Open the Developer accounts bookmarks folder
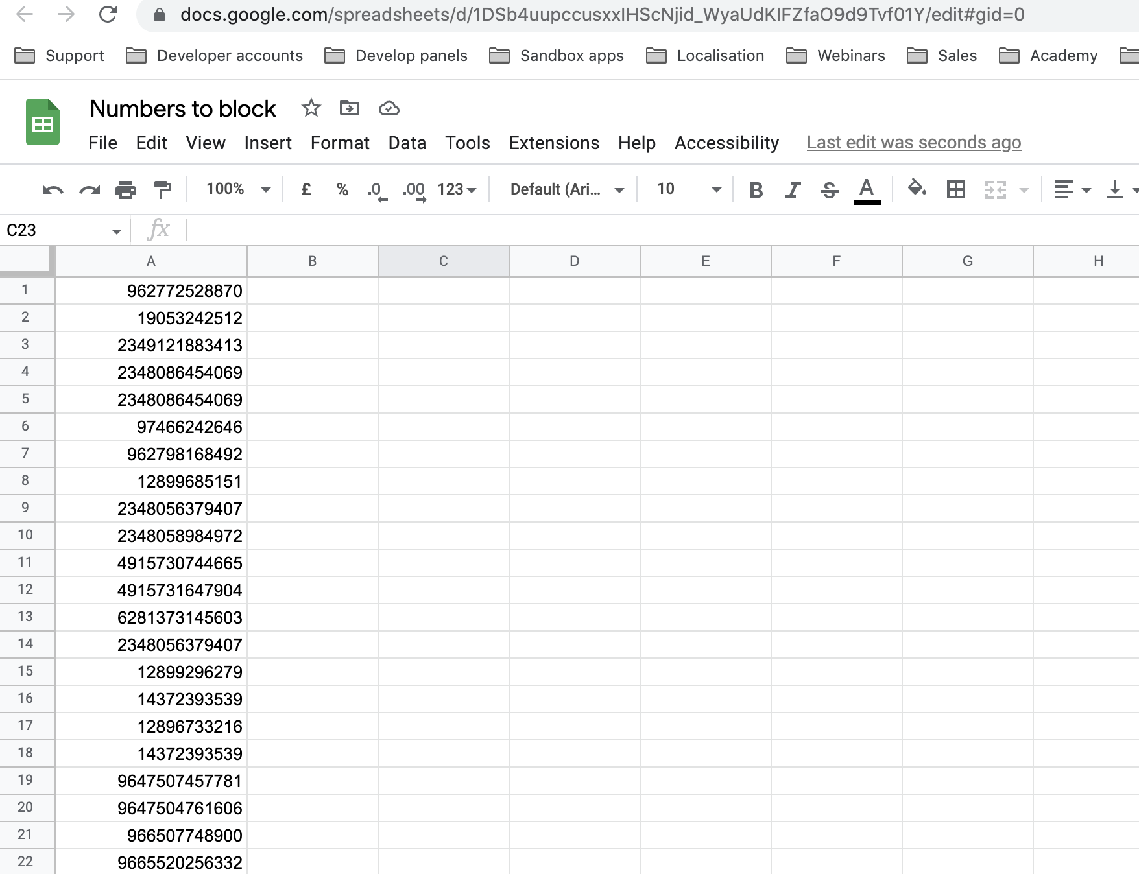The width and height of the screenshot is (1139, 874). pos(215,56)
